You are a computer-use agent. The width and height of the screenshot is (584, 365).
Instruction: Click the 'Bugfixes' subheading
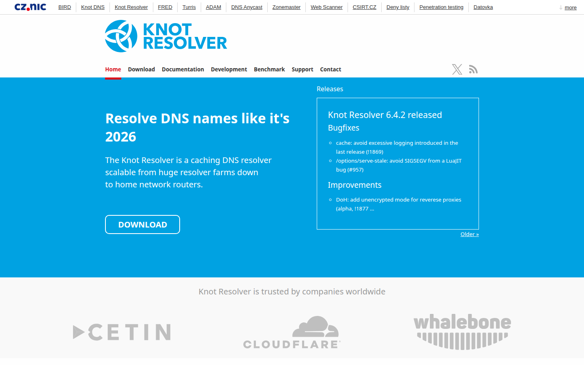click(x=344, y=128)
